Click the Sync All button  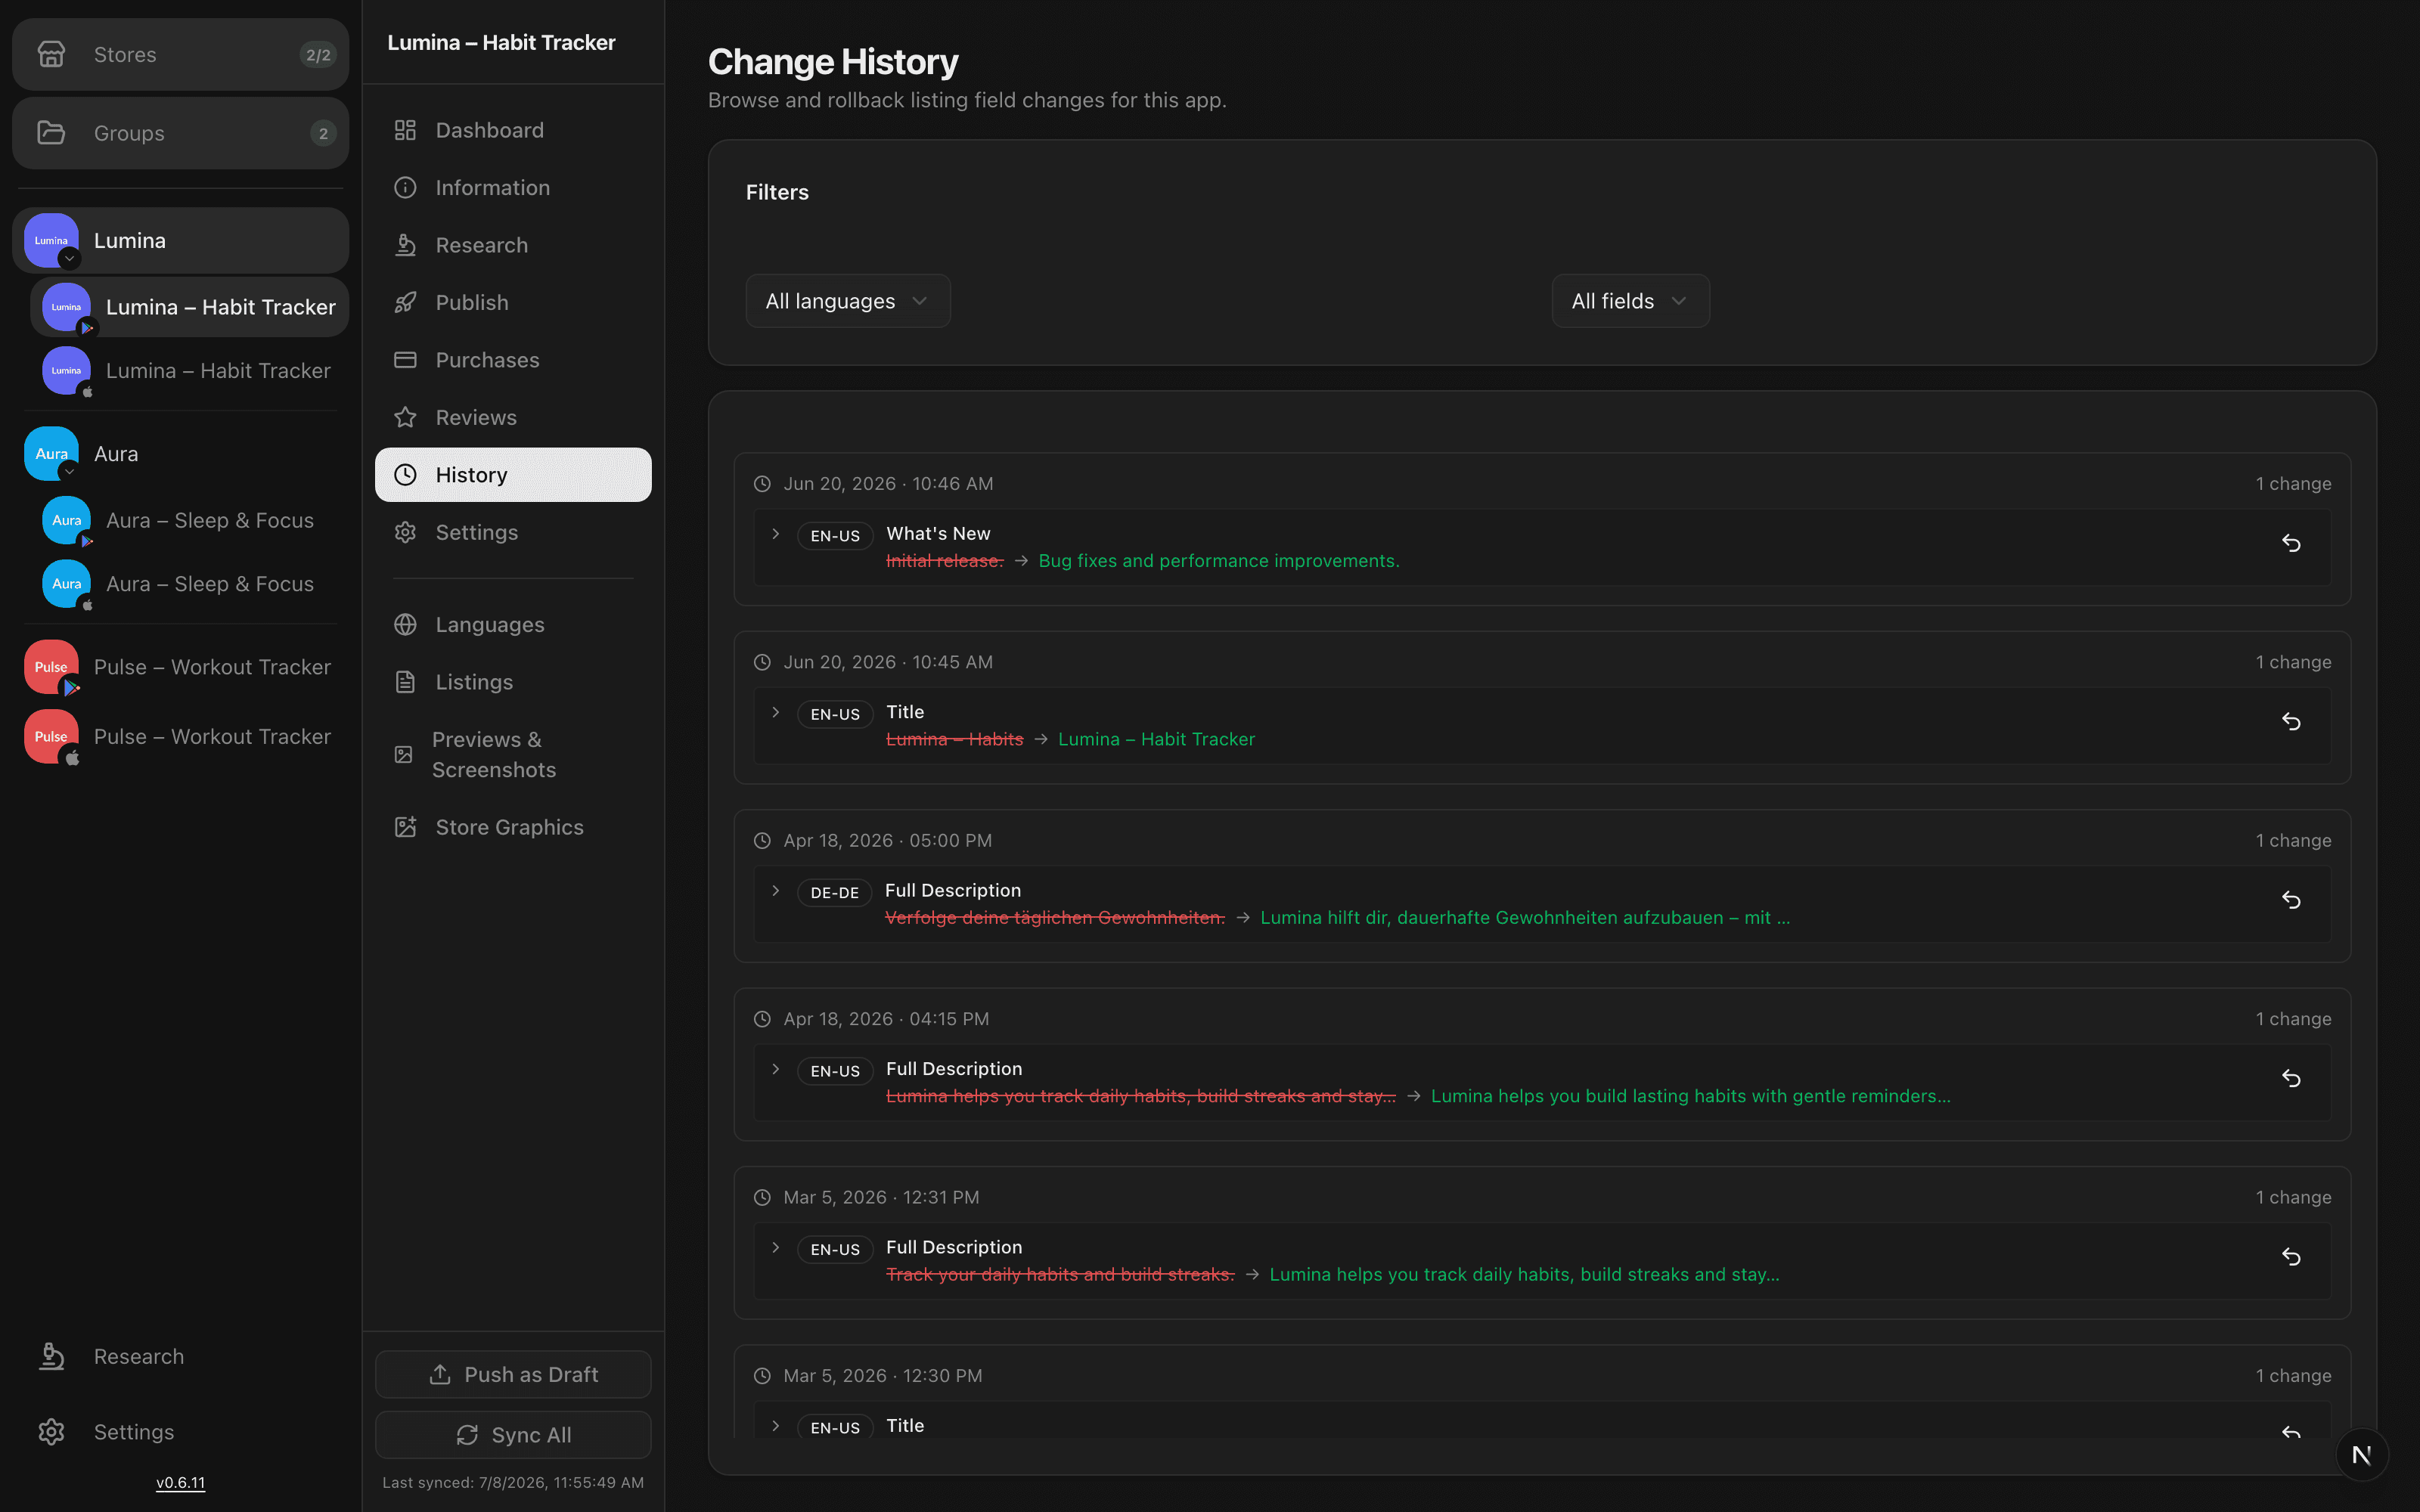513,1434
